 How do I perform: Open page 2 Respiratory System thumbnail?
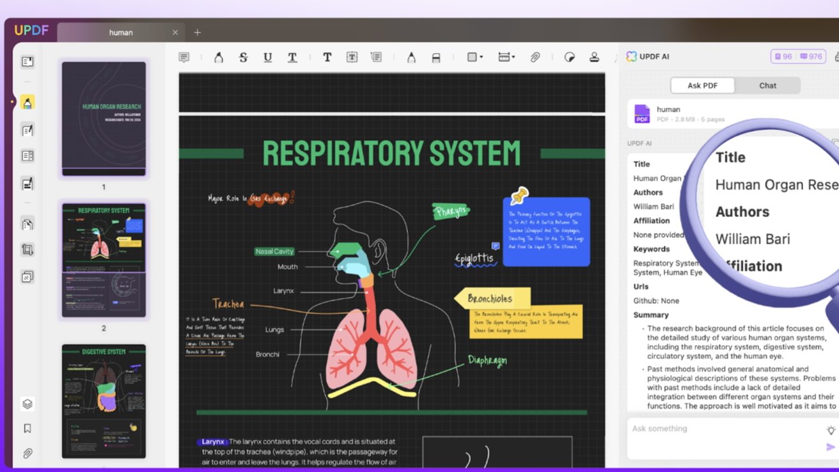tap(104, 260)
